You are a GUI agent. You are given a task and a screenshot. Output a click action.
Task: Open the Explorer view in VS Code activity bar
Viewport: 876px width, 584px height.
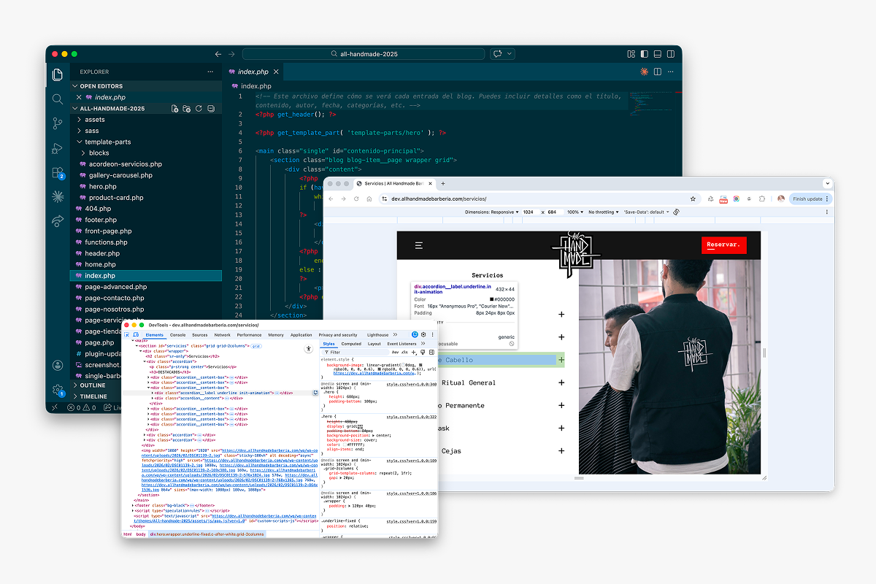(x=58, y=74)
